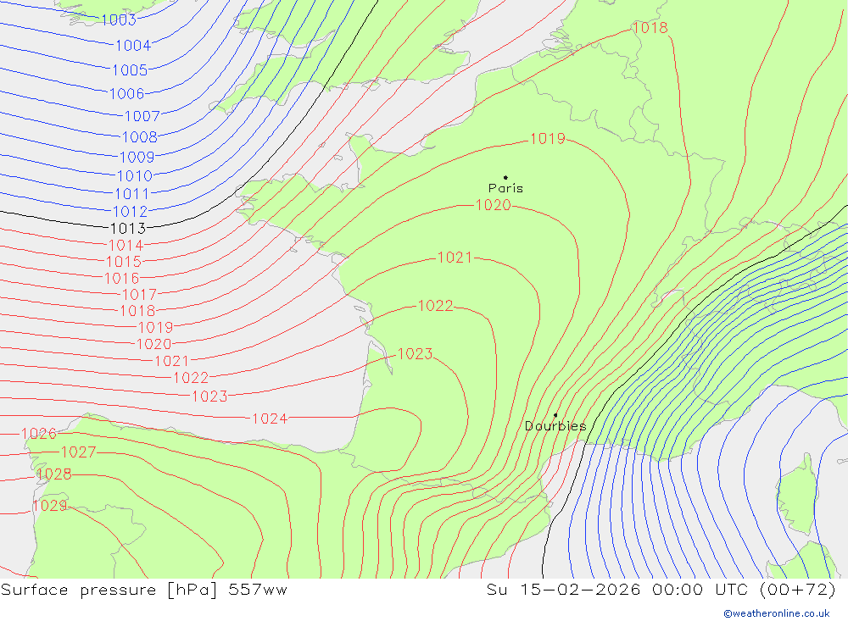Select the blue 1012 isobar label

tap(130, 212)
